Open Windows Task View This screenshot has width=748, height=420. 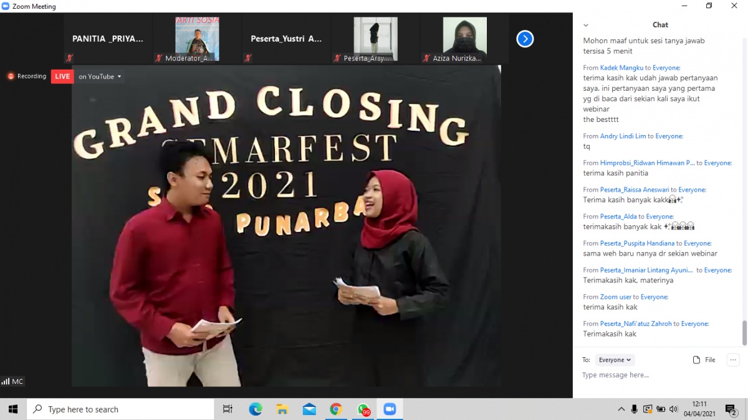pyautogui.click(x=228, y=409)
